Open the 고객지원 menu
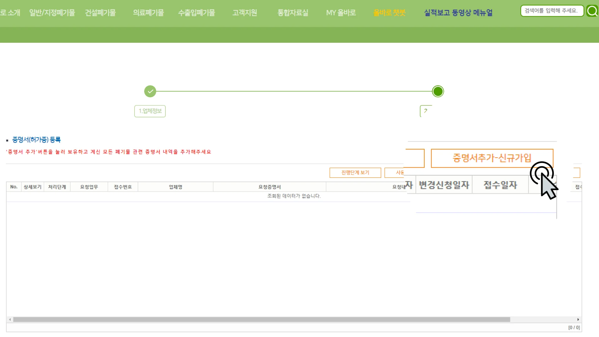 coord(245,13)
